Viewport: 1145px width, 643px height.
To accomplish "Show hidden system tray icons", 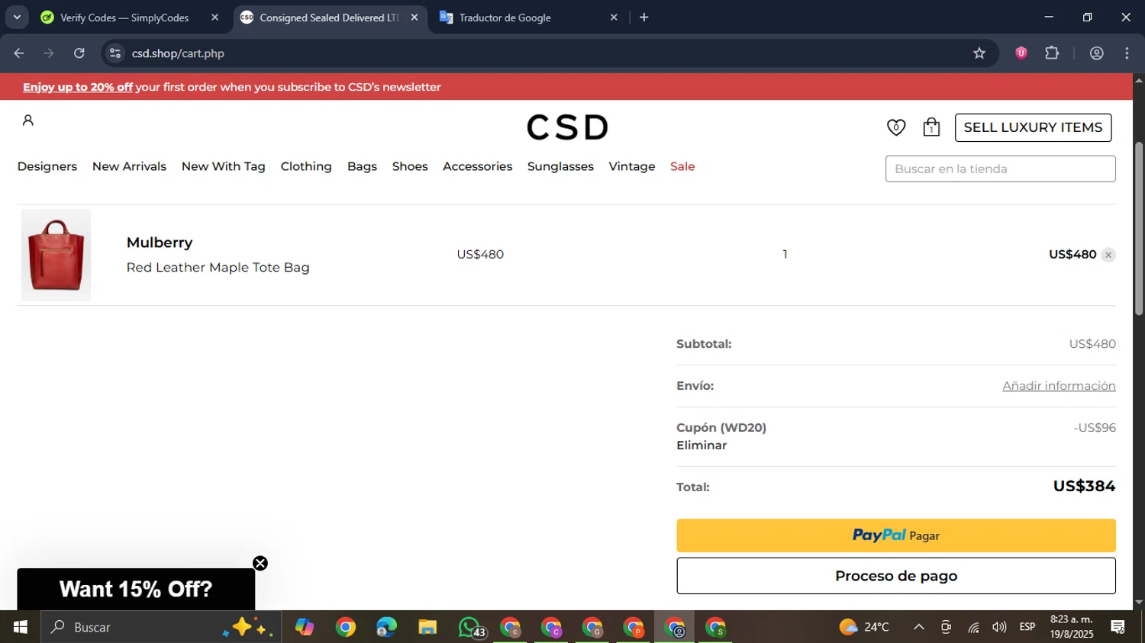I will (x=919, y=627).
